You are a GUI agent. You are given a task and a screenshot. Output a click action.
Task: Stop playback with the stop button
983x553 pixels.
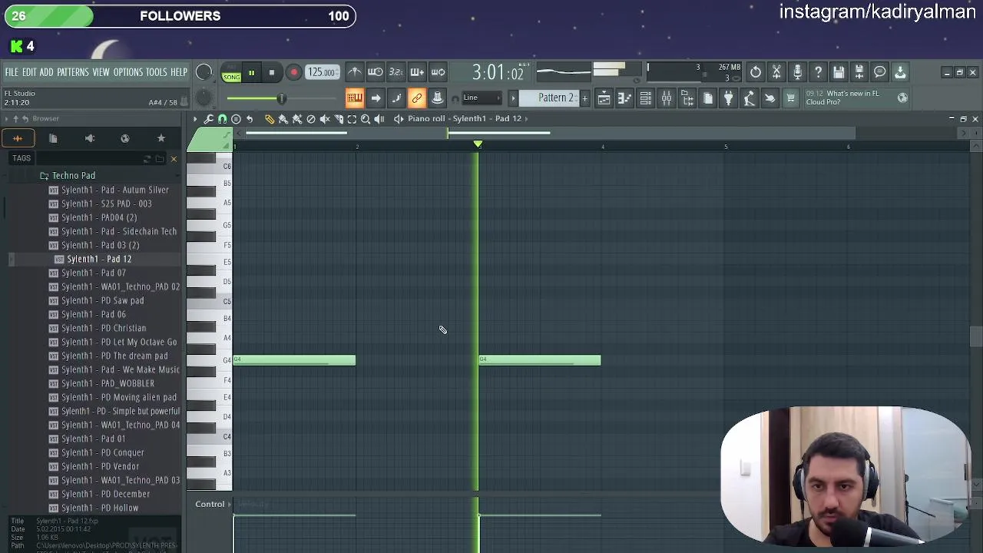[x=271, y=73]
